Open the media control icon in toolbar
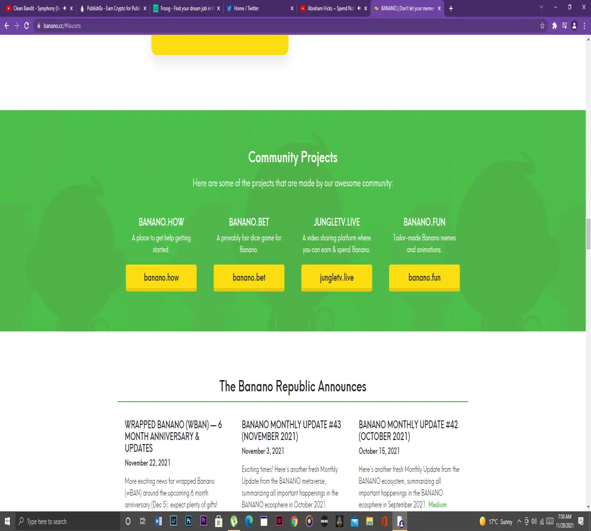Viewport: 591px width, 531px height. coord(564,26)
